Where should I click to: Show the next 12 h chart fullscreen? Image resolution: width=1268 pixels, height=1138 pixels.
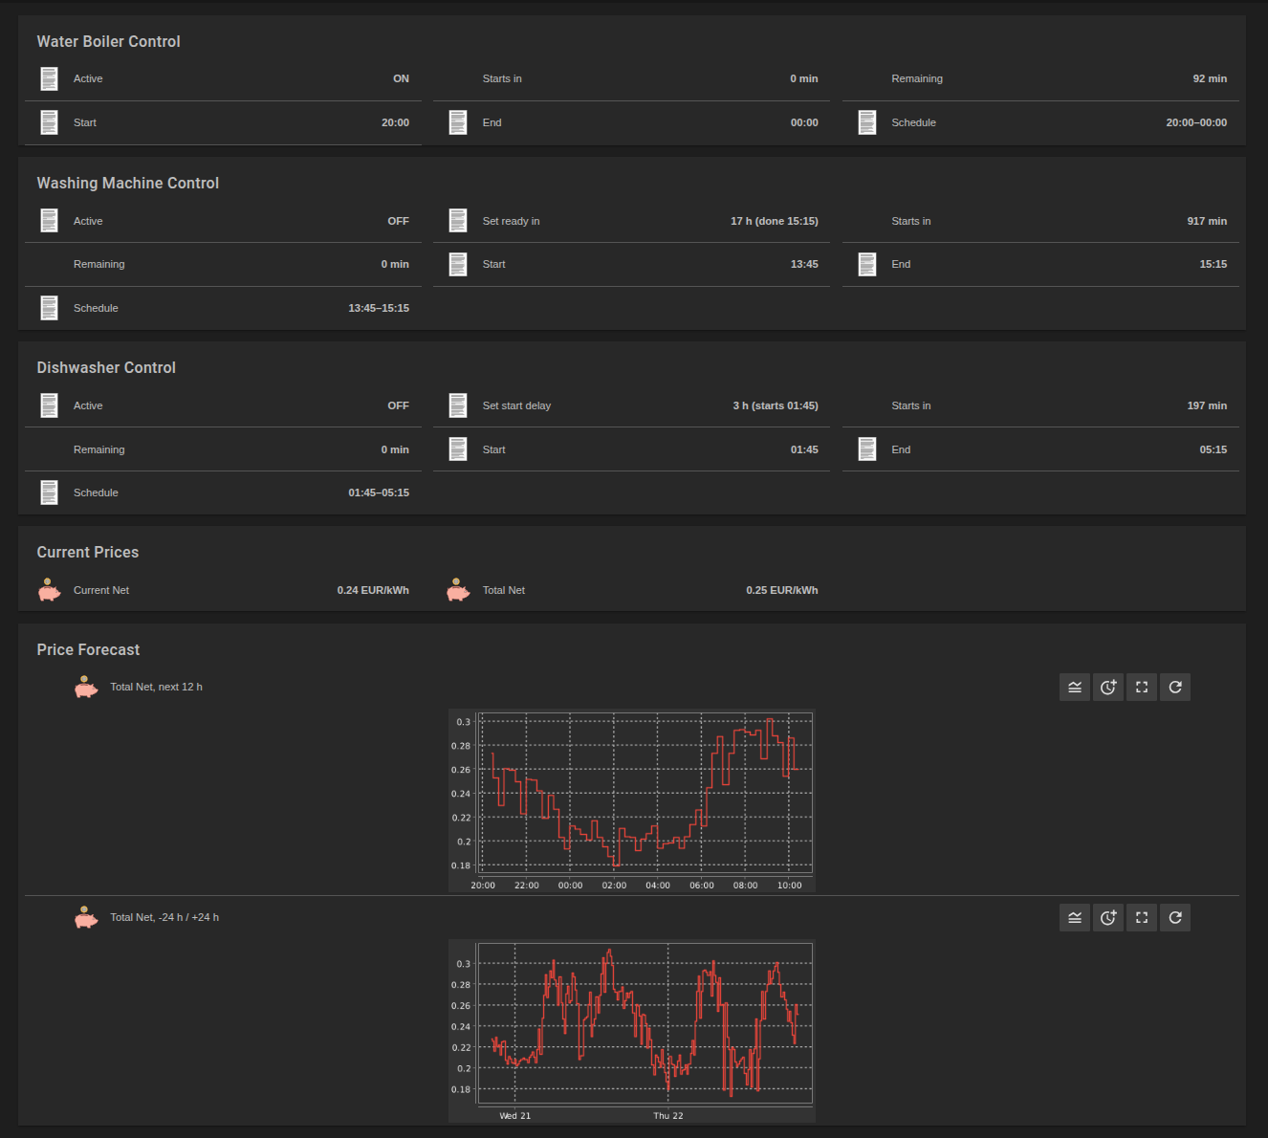tap(1142, 687)
